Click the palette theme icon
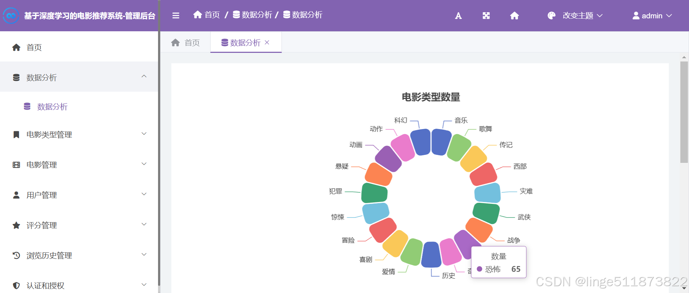The image size is (689, 293). pos(551,15)
